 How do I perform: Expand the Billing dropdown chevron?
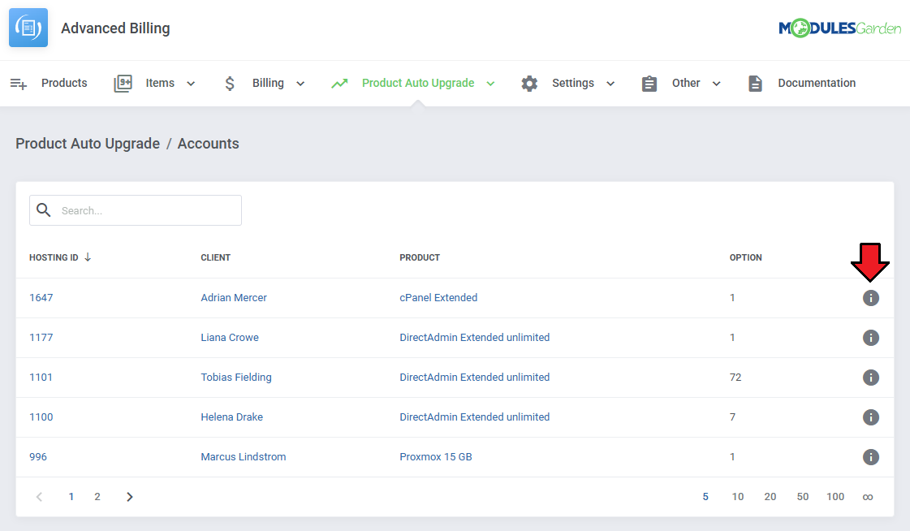click(300, 84)
